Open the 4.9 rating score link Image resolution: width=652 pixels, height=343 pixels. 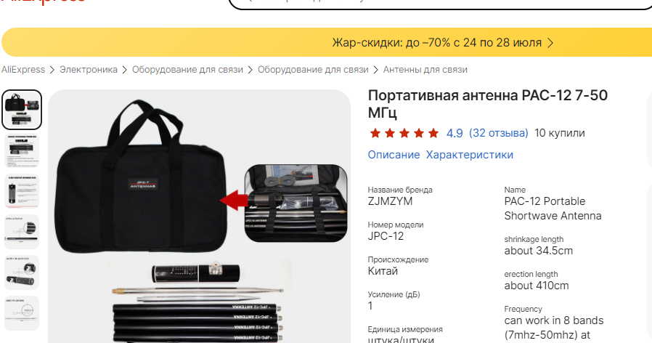point(455,133)
